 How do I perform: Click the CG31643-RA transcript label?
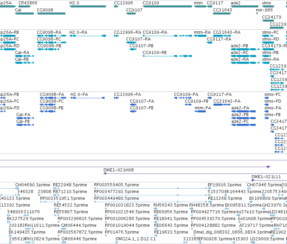227,32
